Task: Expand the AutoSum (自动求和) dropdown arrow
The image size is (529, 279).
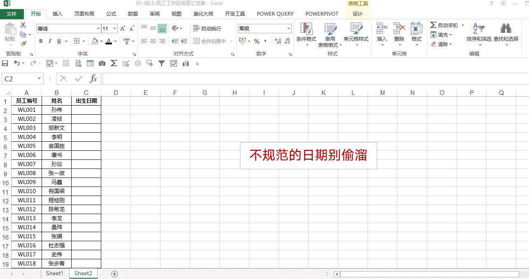Action: [463, 25]
